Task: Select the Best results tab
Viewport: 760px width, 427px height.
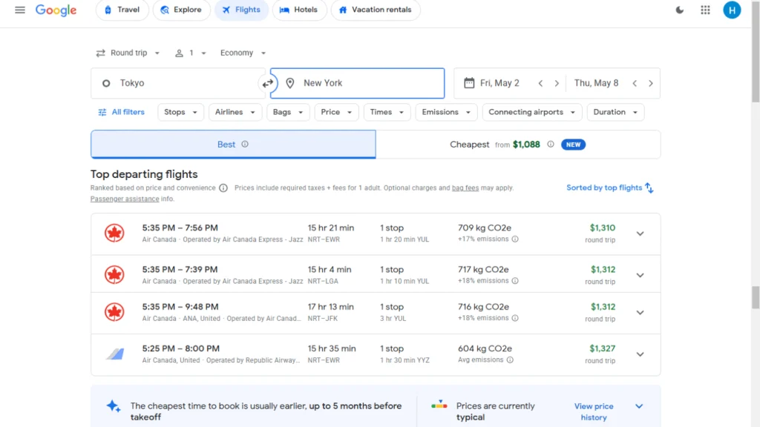Action: click(233, 145)
